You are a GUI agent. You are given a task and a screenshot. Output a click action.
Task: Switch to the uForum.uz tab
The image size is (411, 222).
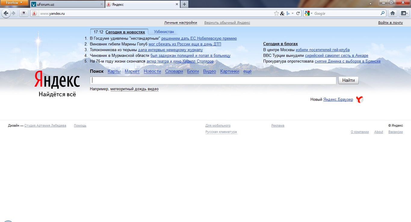67,4
